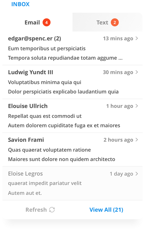Expand chevron beside 1 hour ago
Screen dimensions: 145x231
tap(137, 106)
